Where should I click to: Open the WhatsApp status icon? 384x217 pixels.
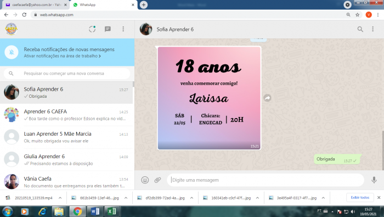92,29
